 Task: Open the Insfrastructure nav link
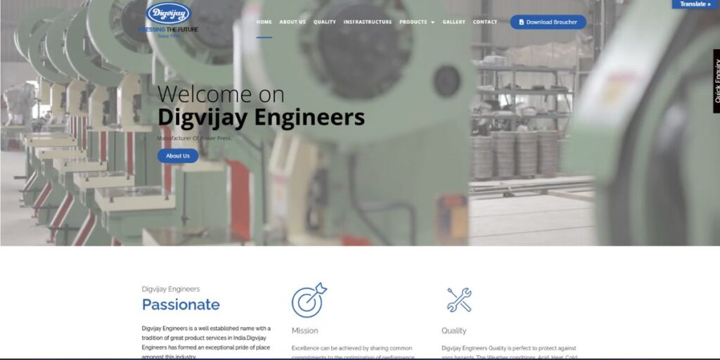click(x=368, y=22)
